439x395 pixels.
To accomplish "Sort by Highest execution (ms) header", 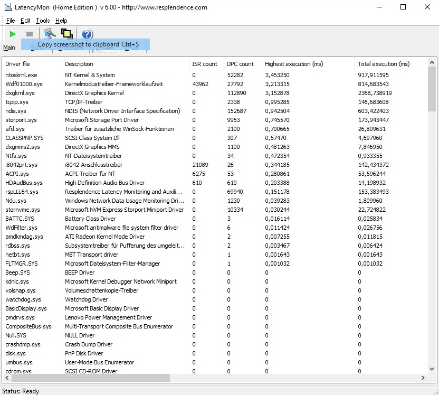I will (x=308, y=64).
